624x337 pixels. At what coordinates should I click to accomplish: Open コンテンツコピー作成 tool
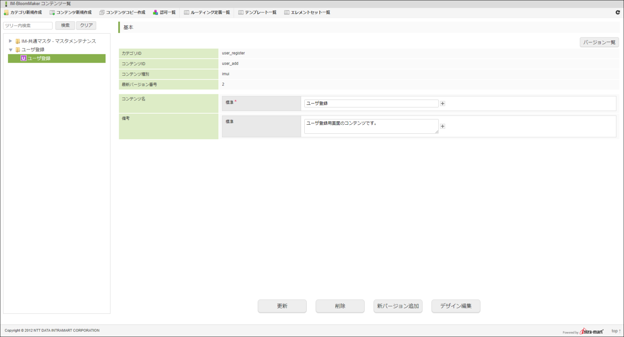122,12
